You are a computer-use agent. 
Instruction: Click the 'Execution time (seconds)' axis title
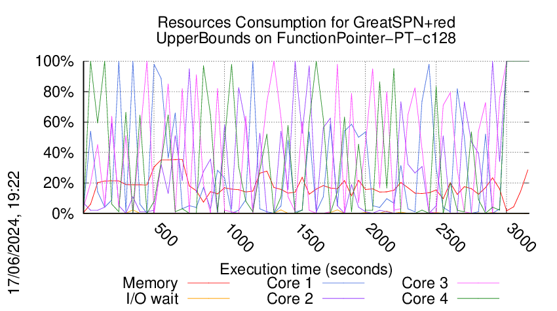(x=306, y=269)
